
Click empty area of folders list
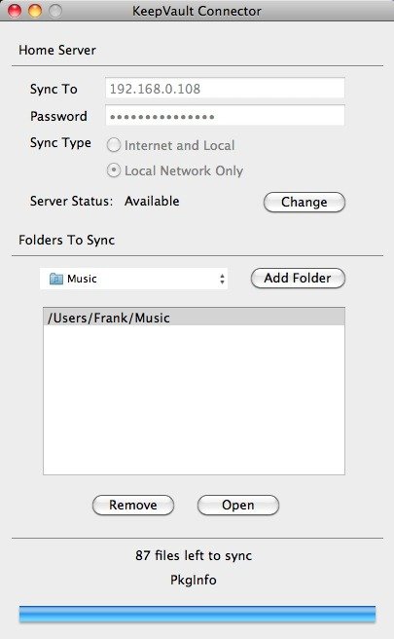pyautogui.click(x=194, y=399)
